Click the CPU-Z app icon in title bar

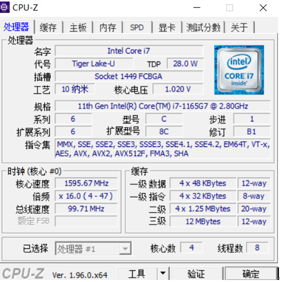[x=5, y=7]
